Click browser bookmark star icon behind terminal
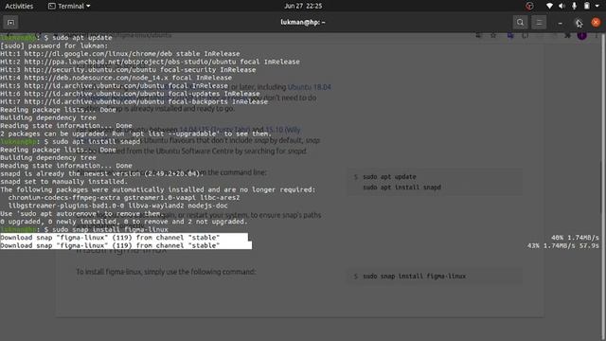 (x=493, y=35)
